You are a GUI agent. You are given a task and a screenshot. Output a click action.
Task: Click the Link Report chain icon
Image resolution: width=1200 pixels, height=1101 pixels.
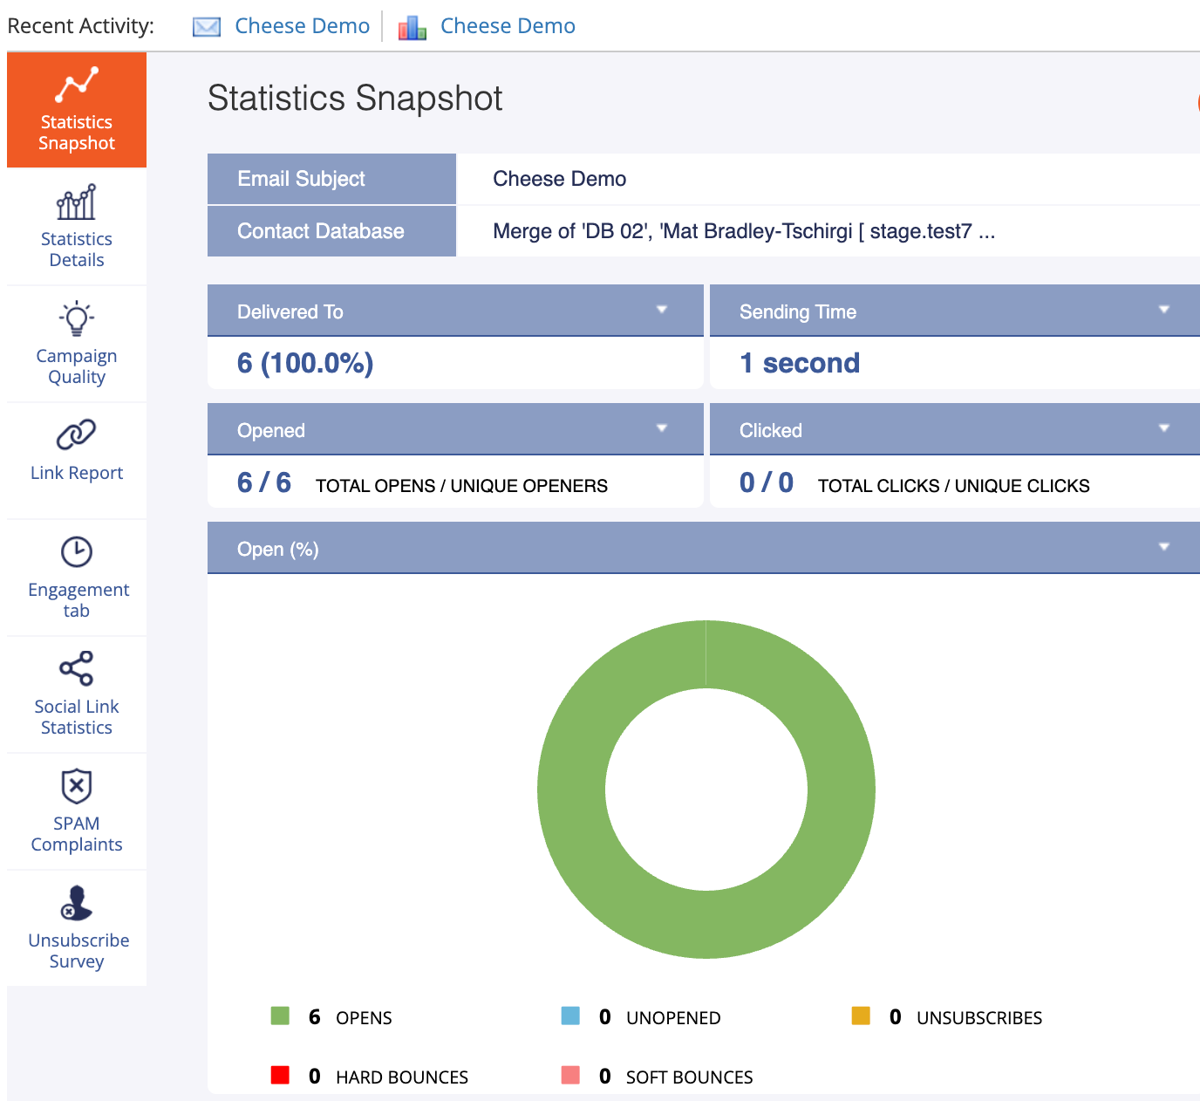click(77, 434)
